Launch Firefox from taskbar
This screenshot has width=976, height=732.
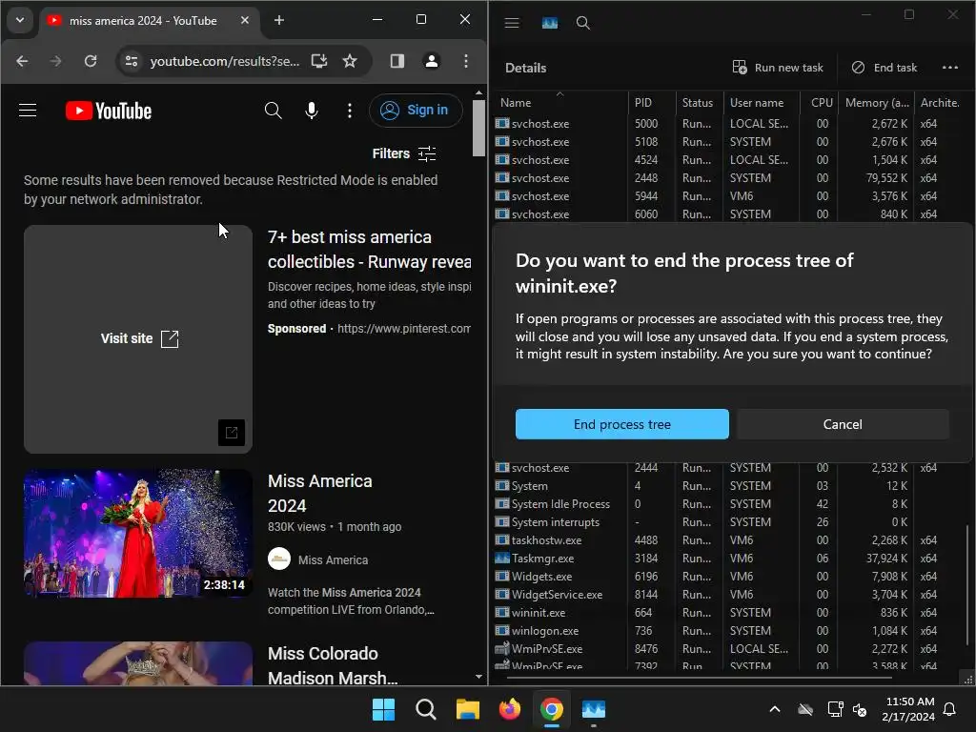(510, 709)
